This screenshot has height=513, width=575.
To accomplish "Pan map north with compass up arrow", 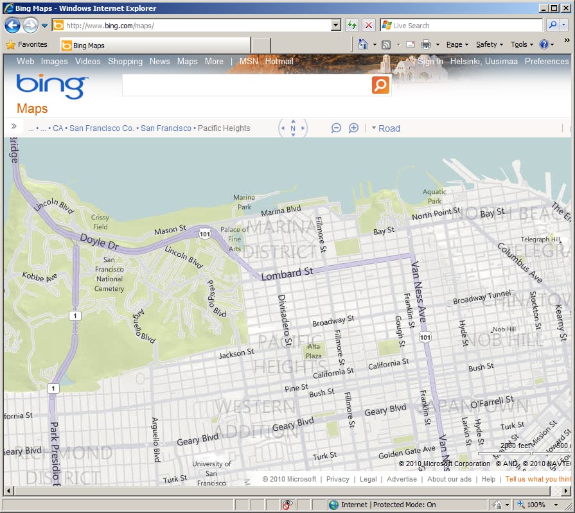I will pyautogui.click(x=293, y=121).
